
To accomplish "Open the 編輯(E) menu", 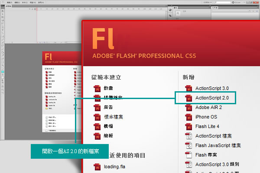I will coord(17,3).
